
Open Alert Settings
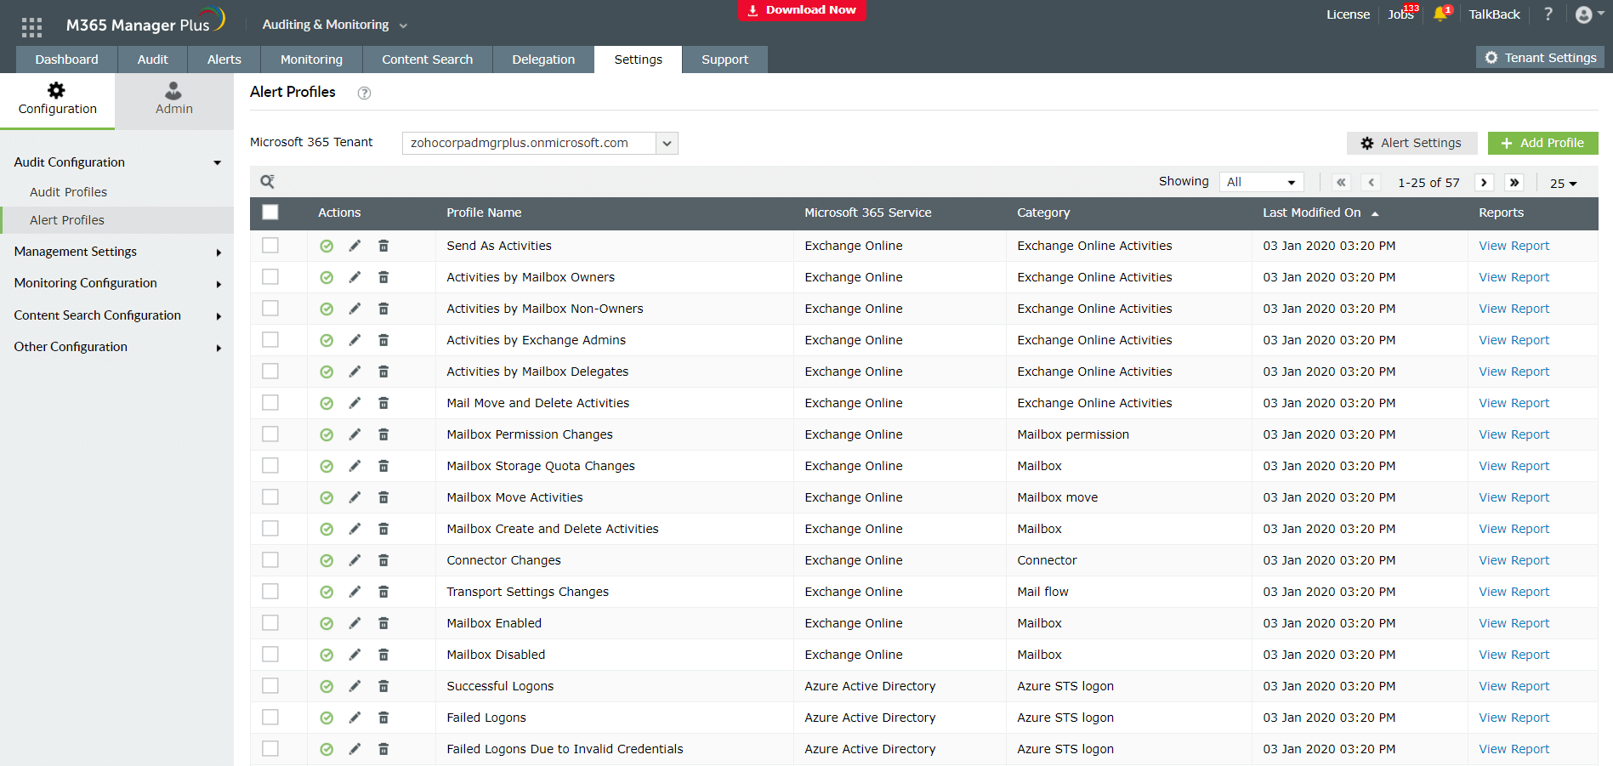click(1411, 143)
